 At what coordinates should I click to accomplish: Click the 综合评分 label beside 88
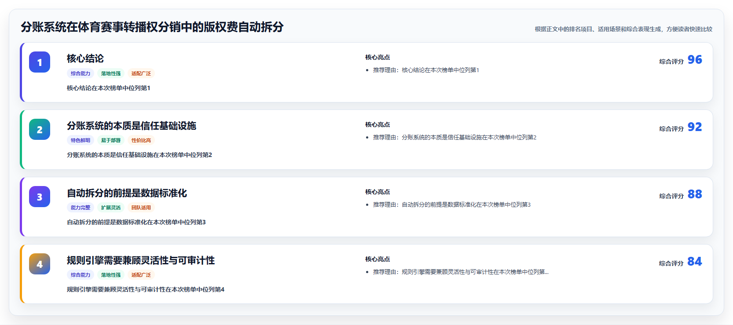click(671, 196)
